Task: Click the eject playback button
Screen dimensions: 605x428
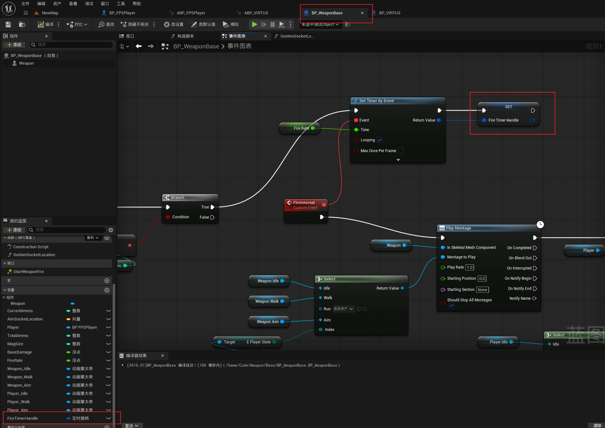Action: (x=282, y=25)
